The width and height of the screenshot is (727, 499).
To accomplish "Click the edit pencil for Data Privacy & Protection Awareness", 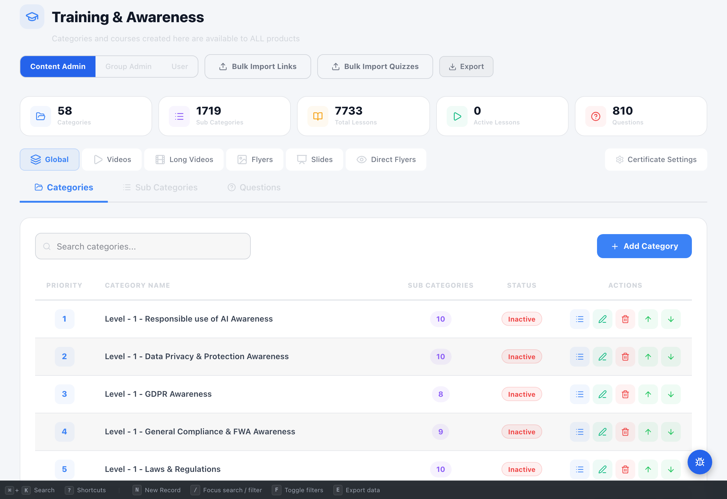I will [602, 356].
